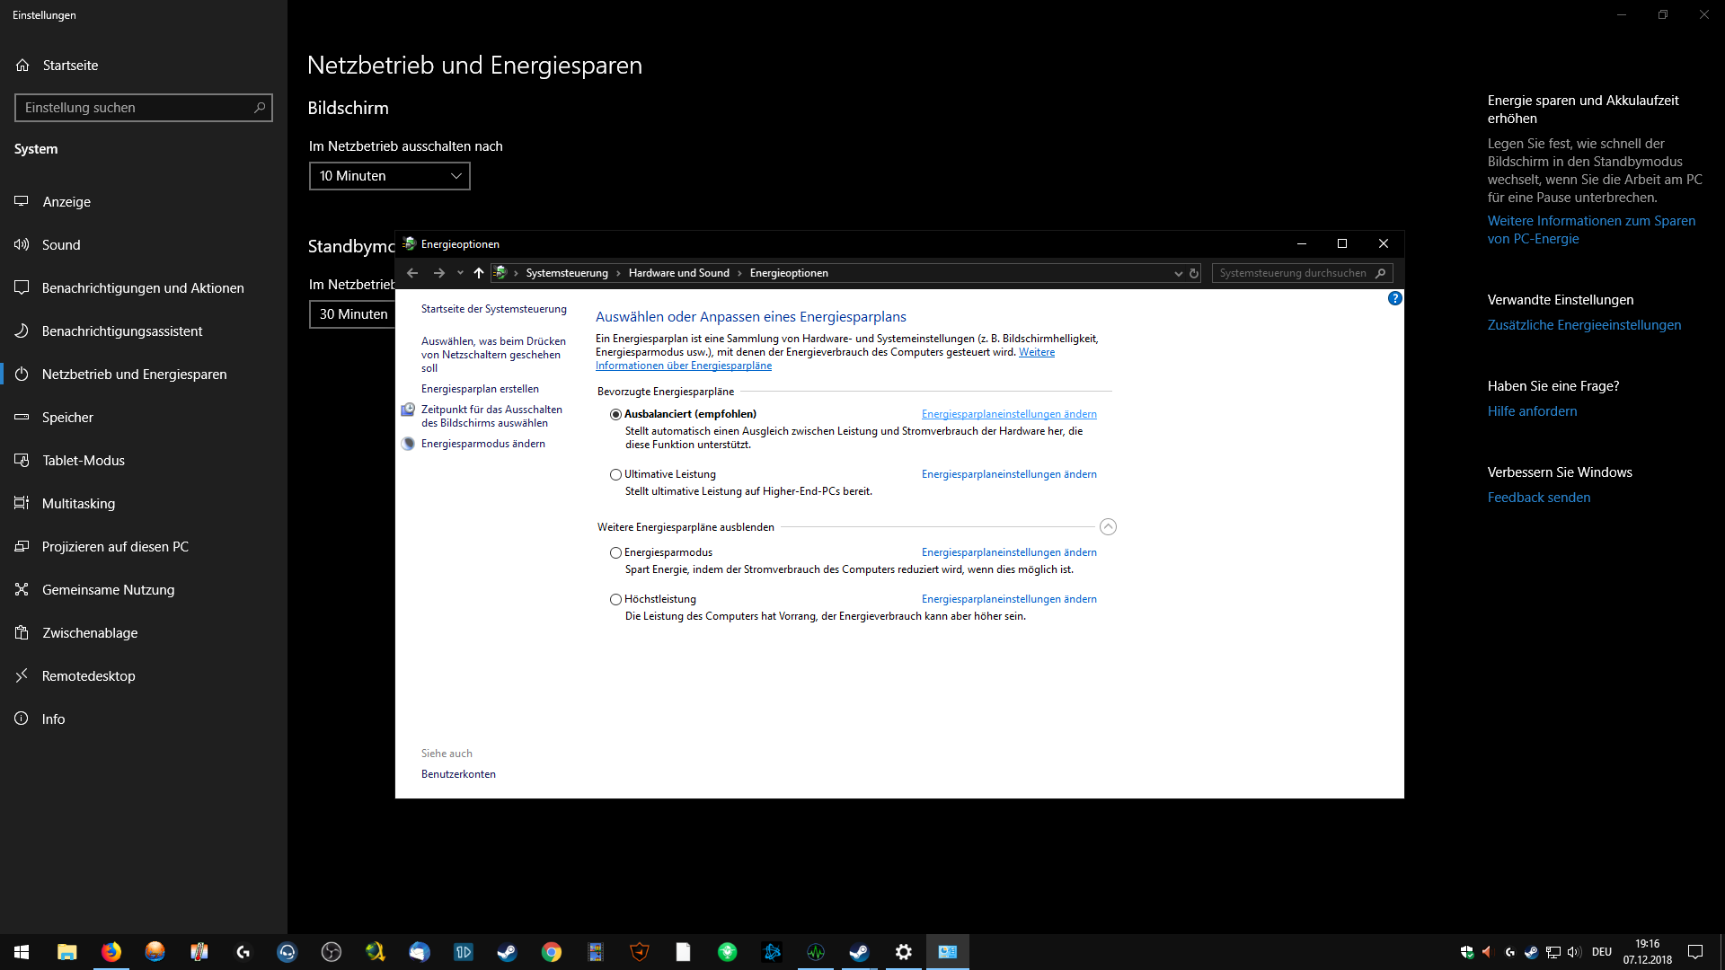Click the blue help question mark icon

point(1394,298)
